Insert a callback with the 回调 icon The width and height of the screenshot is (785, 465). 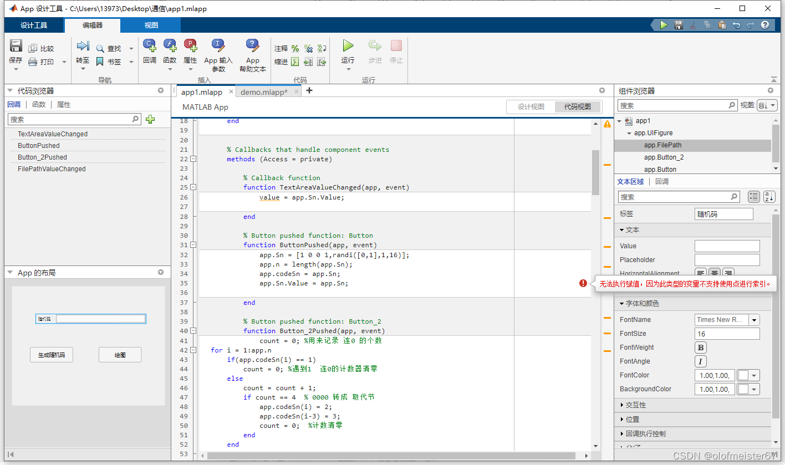coord(149,46)
